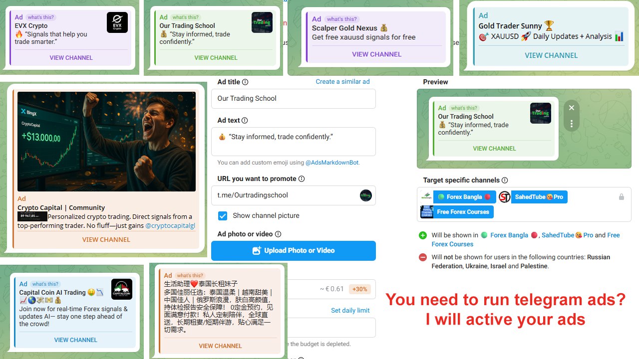
Task: Click the info icon beside Ad title
Action: point(245,82)
